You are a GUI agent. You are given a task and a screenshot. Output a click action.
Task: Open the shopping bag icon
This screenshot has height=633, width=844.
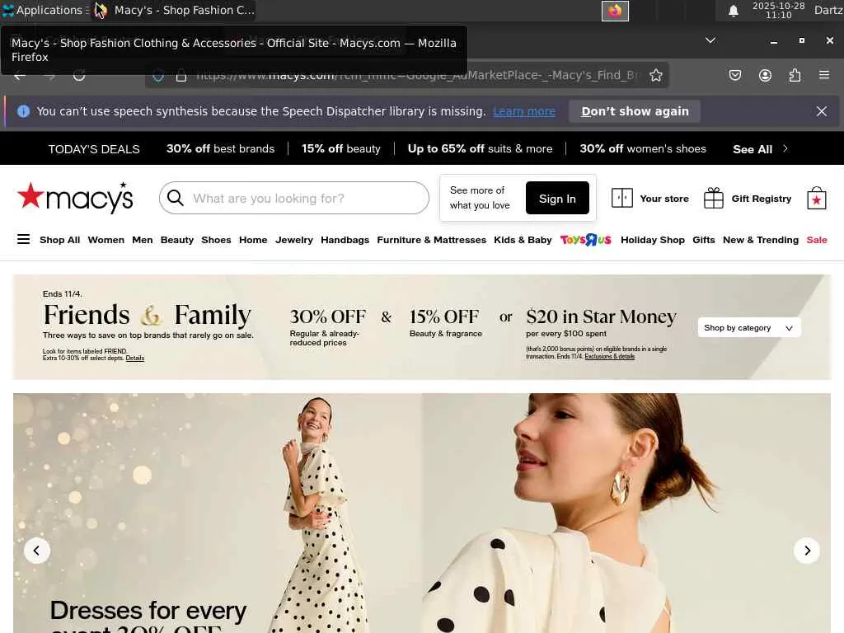click(816, 198)
